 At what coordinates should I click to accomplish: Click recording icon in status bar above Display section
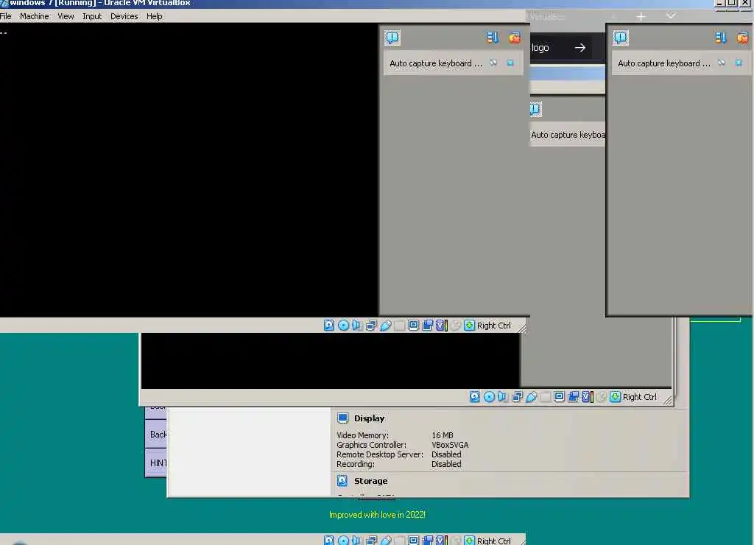tap(573, 397)
